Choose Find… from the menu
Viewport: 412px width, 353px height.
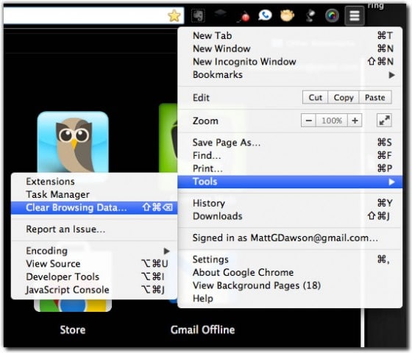pos(290,155)
